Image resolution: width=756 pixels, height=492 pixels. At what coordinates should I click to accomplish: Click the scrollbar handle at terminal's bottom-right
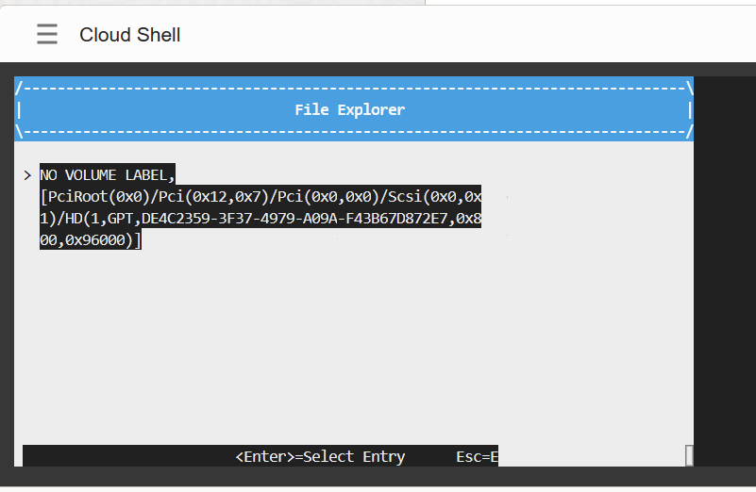[x=689, y=455]
